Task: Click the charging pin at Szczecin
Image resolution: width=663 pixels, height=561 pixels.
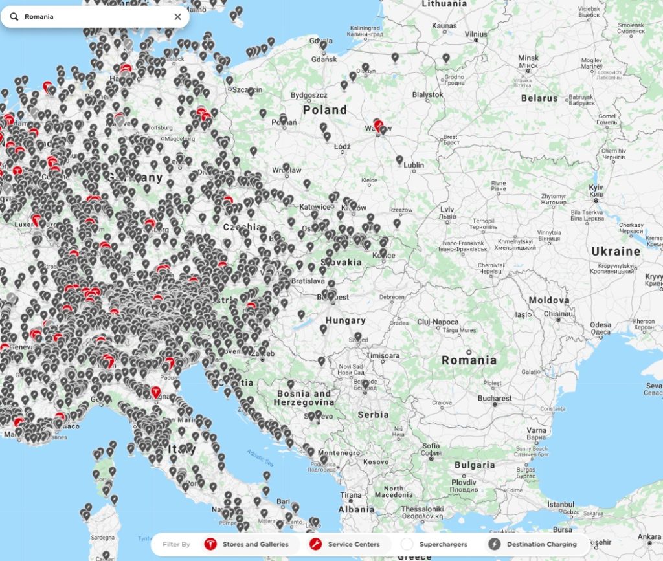Action: coord(251,92)
